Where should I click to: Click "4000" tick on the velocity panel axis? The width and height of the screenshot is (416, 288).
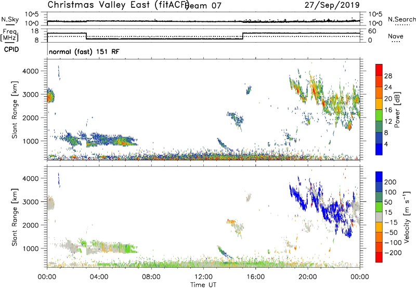31,178
